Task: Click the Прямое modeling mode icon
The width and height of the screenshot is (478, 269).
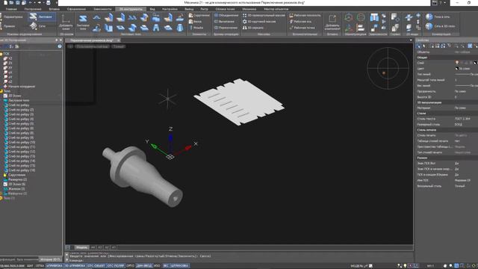Action: coord(1,26)
